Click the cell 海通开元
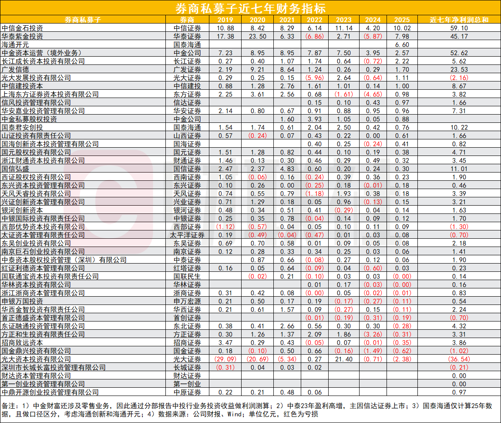 click(15, 45)
